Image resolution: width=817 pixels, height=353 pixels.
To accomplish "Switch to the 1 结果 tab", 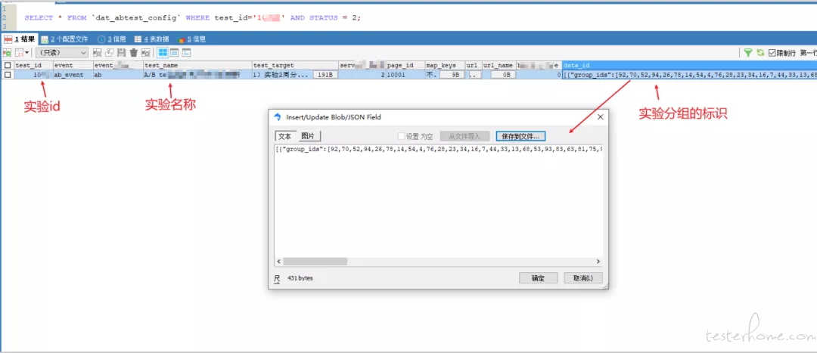I will [x=20, y=39].
